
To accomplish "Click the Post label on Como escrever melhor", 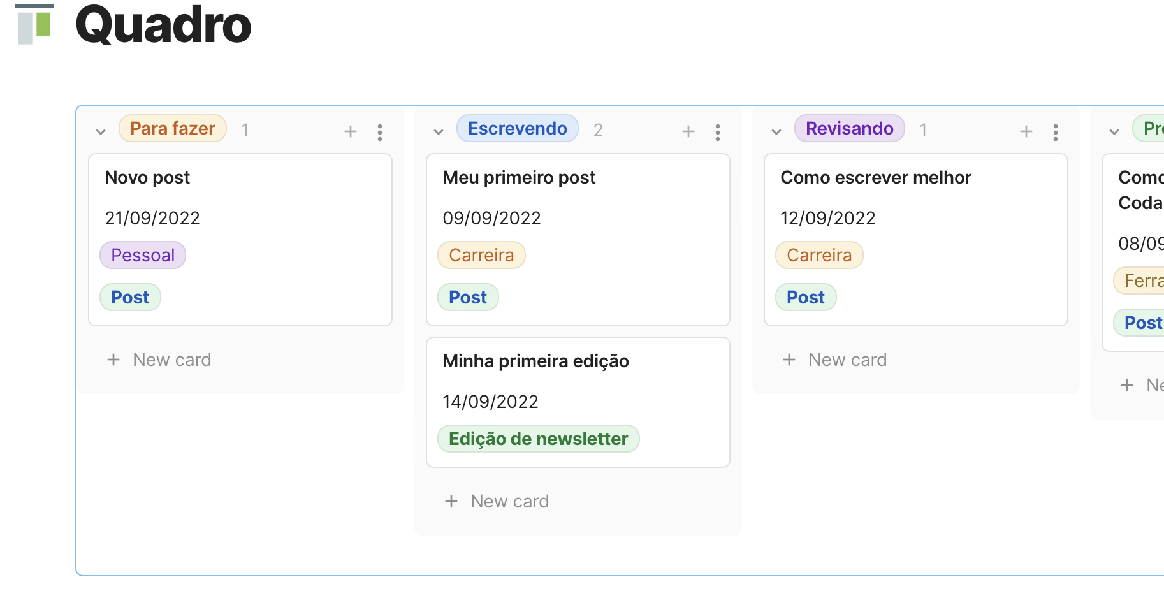I will [x=805, y=297].
